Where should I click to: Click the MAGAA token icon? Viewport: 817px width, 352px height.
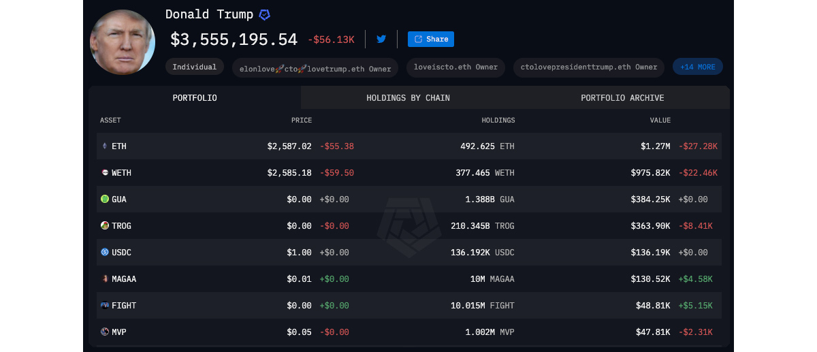pyautogui.click(x=104, y=279)
